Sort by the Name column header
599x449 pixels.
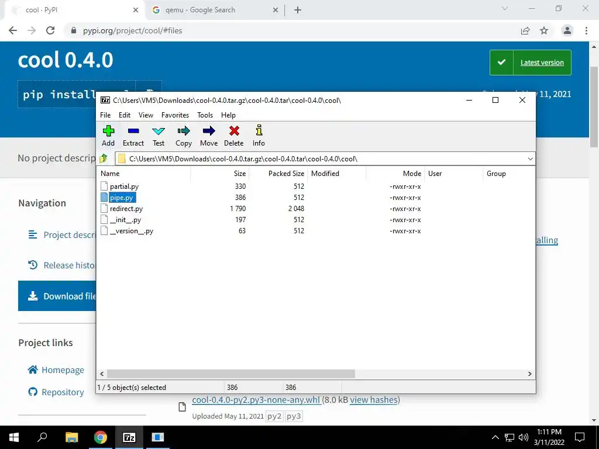click(144, 173)
